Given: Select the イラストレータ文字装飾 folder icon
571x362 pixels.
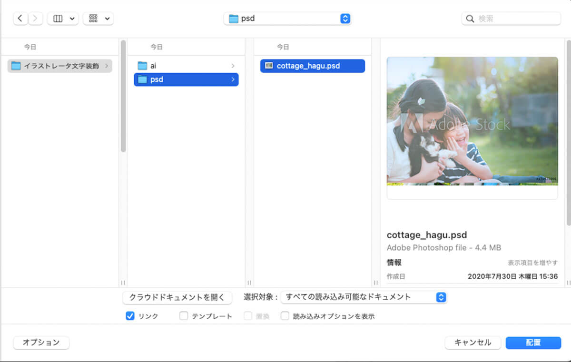Looking at the screenshot, I should point(16,66).
